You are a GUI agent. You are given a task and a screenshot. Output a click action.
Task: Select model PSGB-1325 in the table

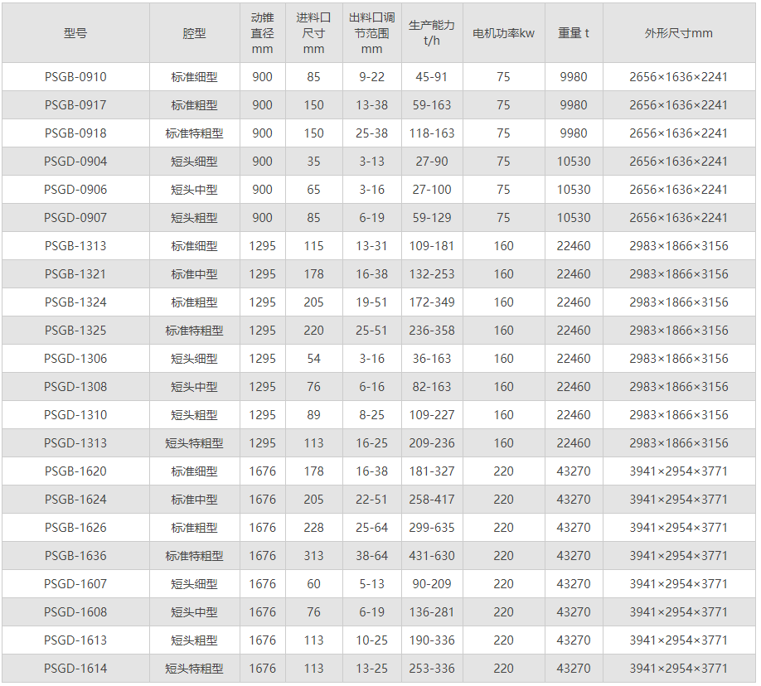tap(75, 331)
